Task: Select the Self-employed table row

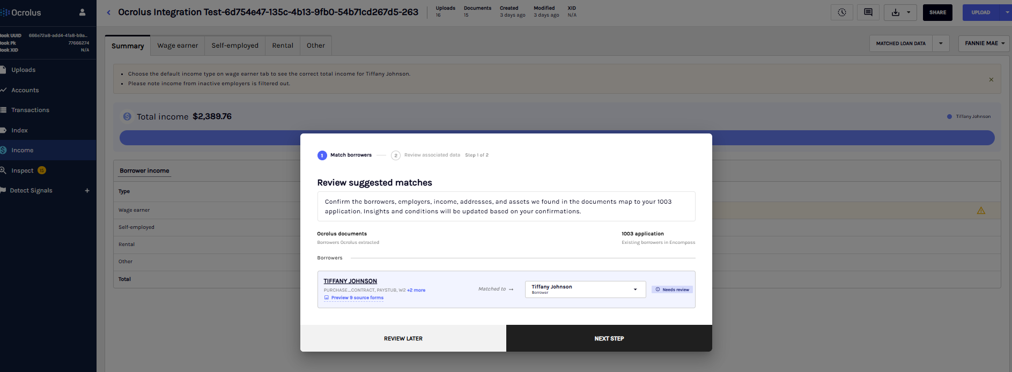Action: click(x=557, y=227)
